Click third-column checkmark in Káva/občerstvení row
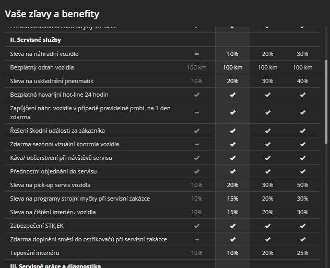 [267, 158]
